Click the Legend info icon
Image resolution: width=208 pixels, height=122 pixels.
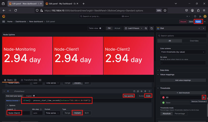[15, 109]
